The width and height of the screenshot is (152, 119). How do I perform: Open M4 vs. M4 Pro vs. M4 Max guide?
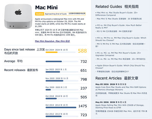pyautogui.click(x=121, y=39)
